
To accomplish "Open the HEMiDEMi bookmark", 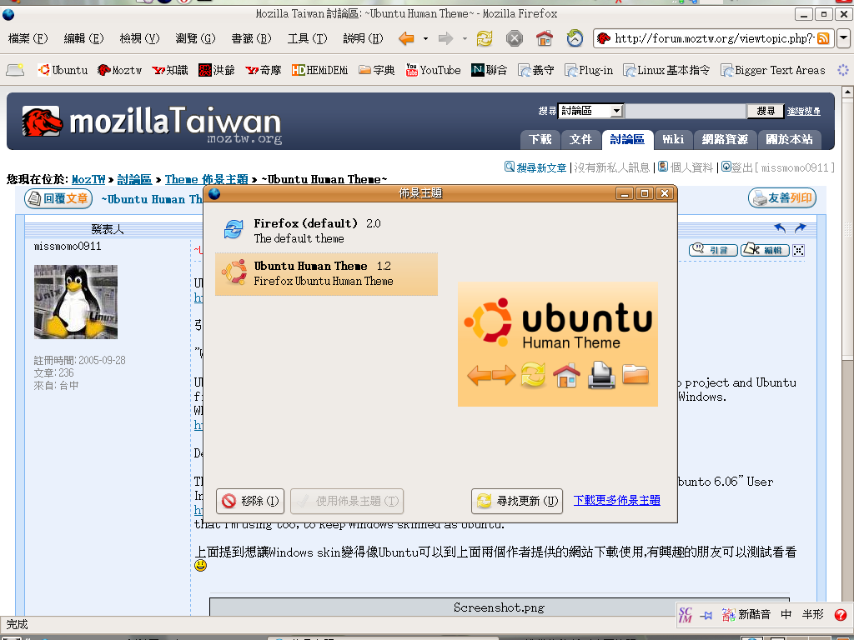I will pyautogui.click(x=319, y=70).
